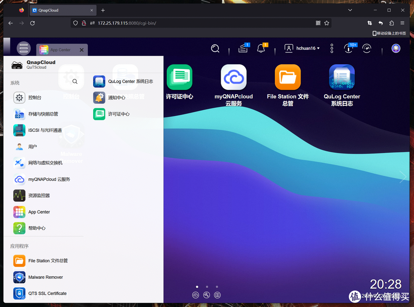Image resolution: width=414 pixels, height=307 pixels.
Task: Search within the main menu panel
Action: coord(75,82)
